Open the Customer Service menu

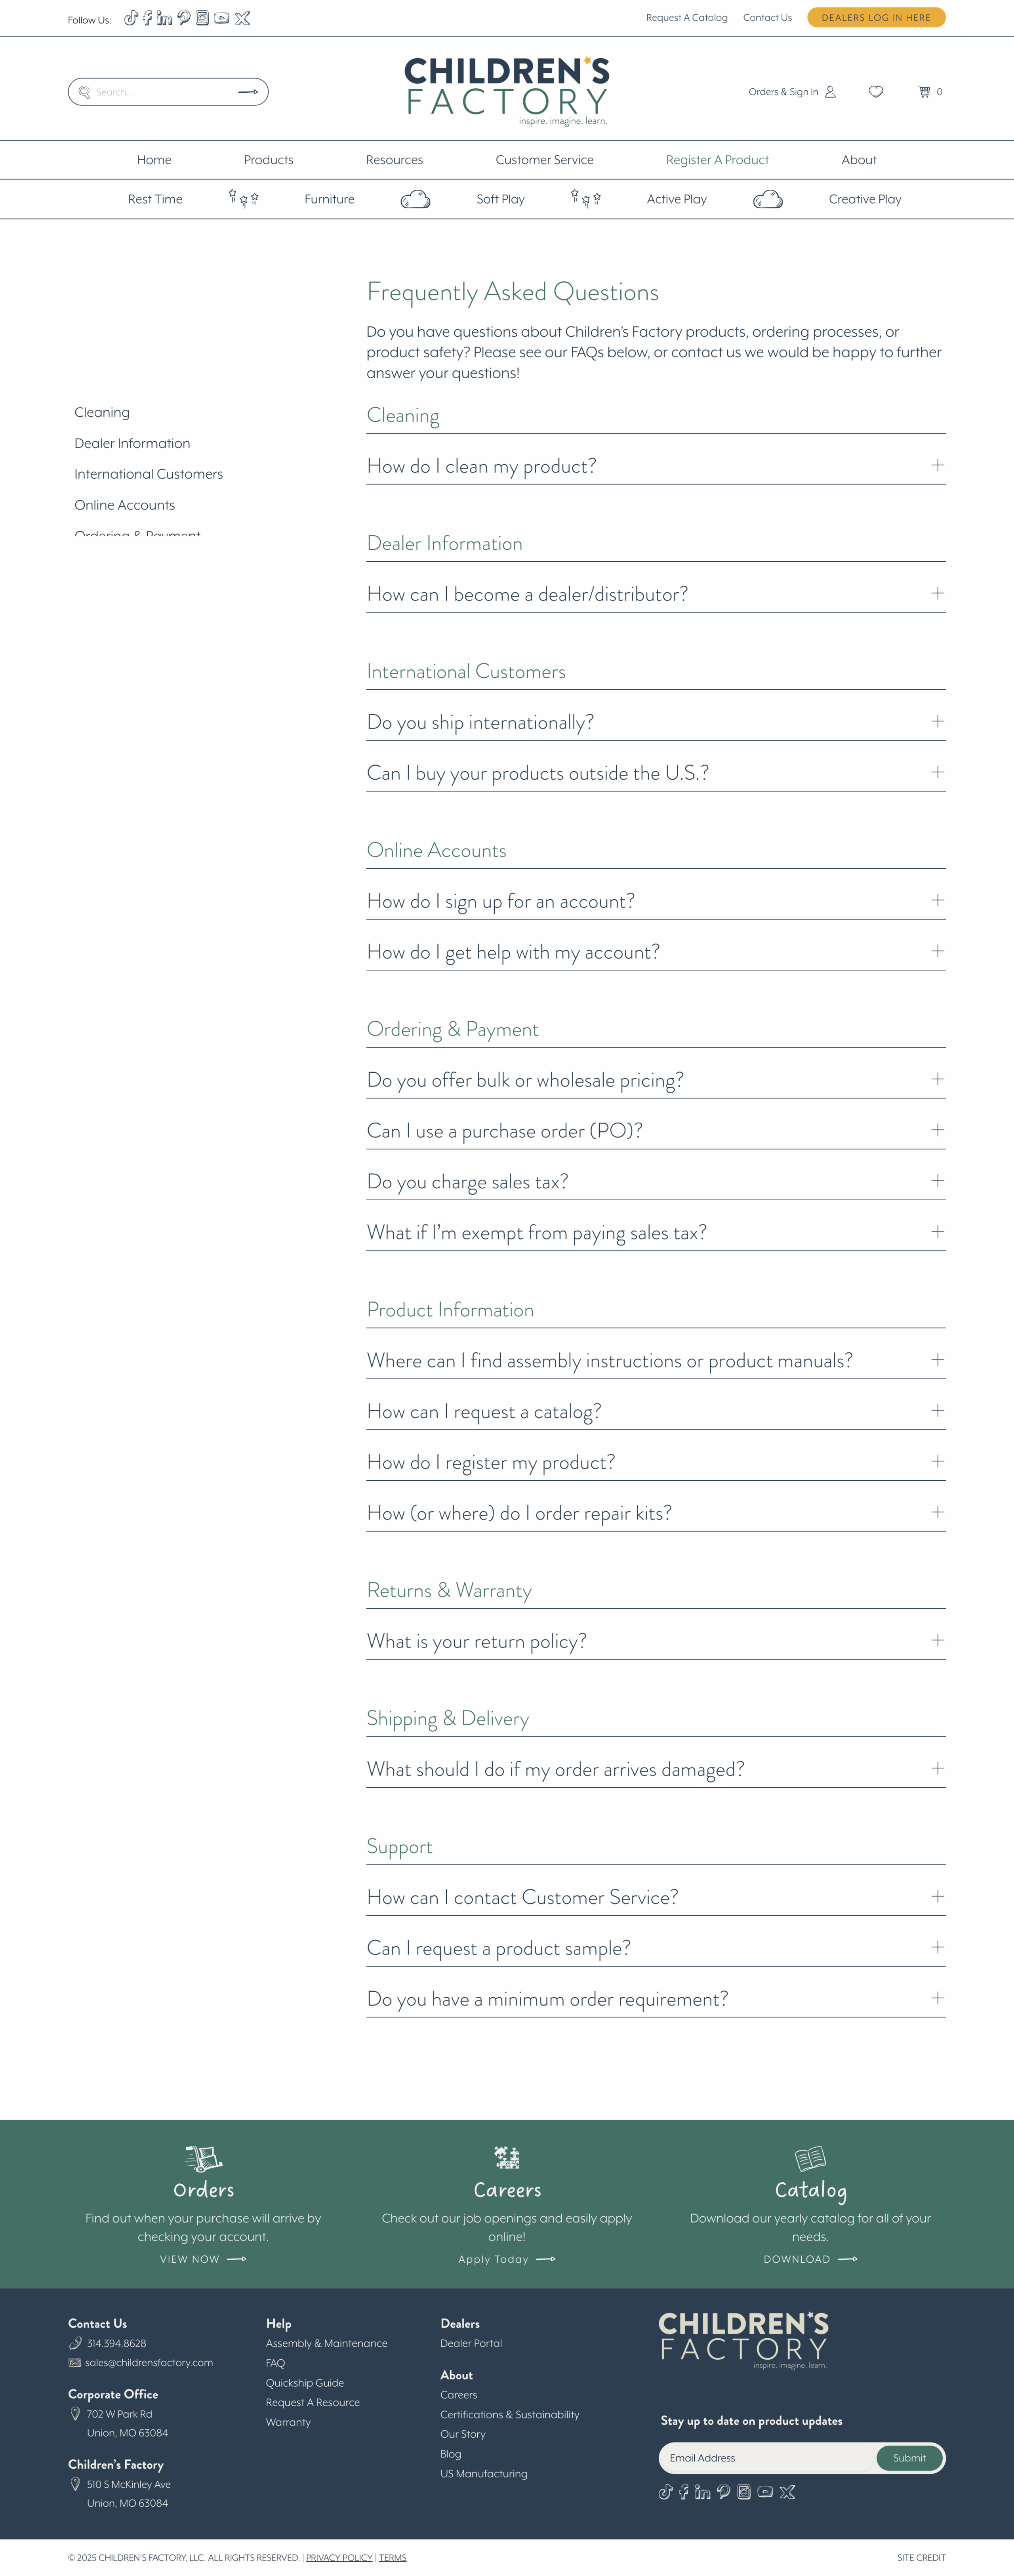click(x=544, y=160)
